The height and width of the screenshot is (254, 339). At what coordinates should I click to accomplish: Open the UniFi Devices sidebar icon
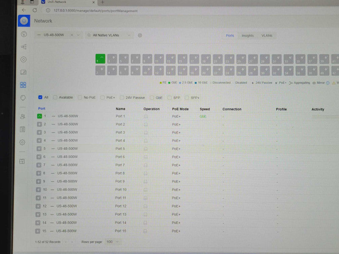[24, 59]
